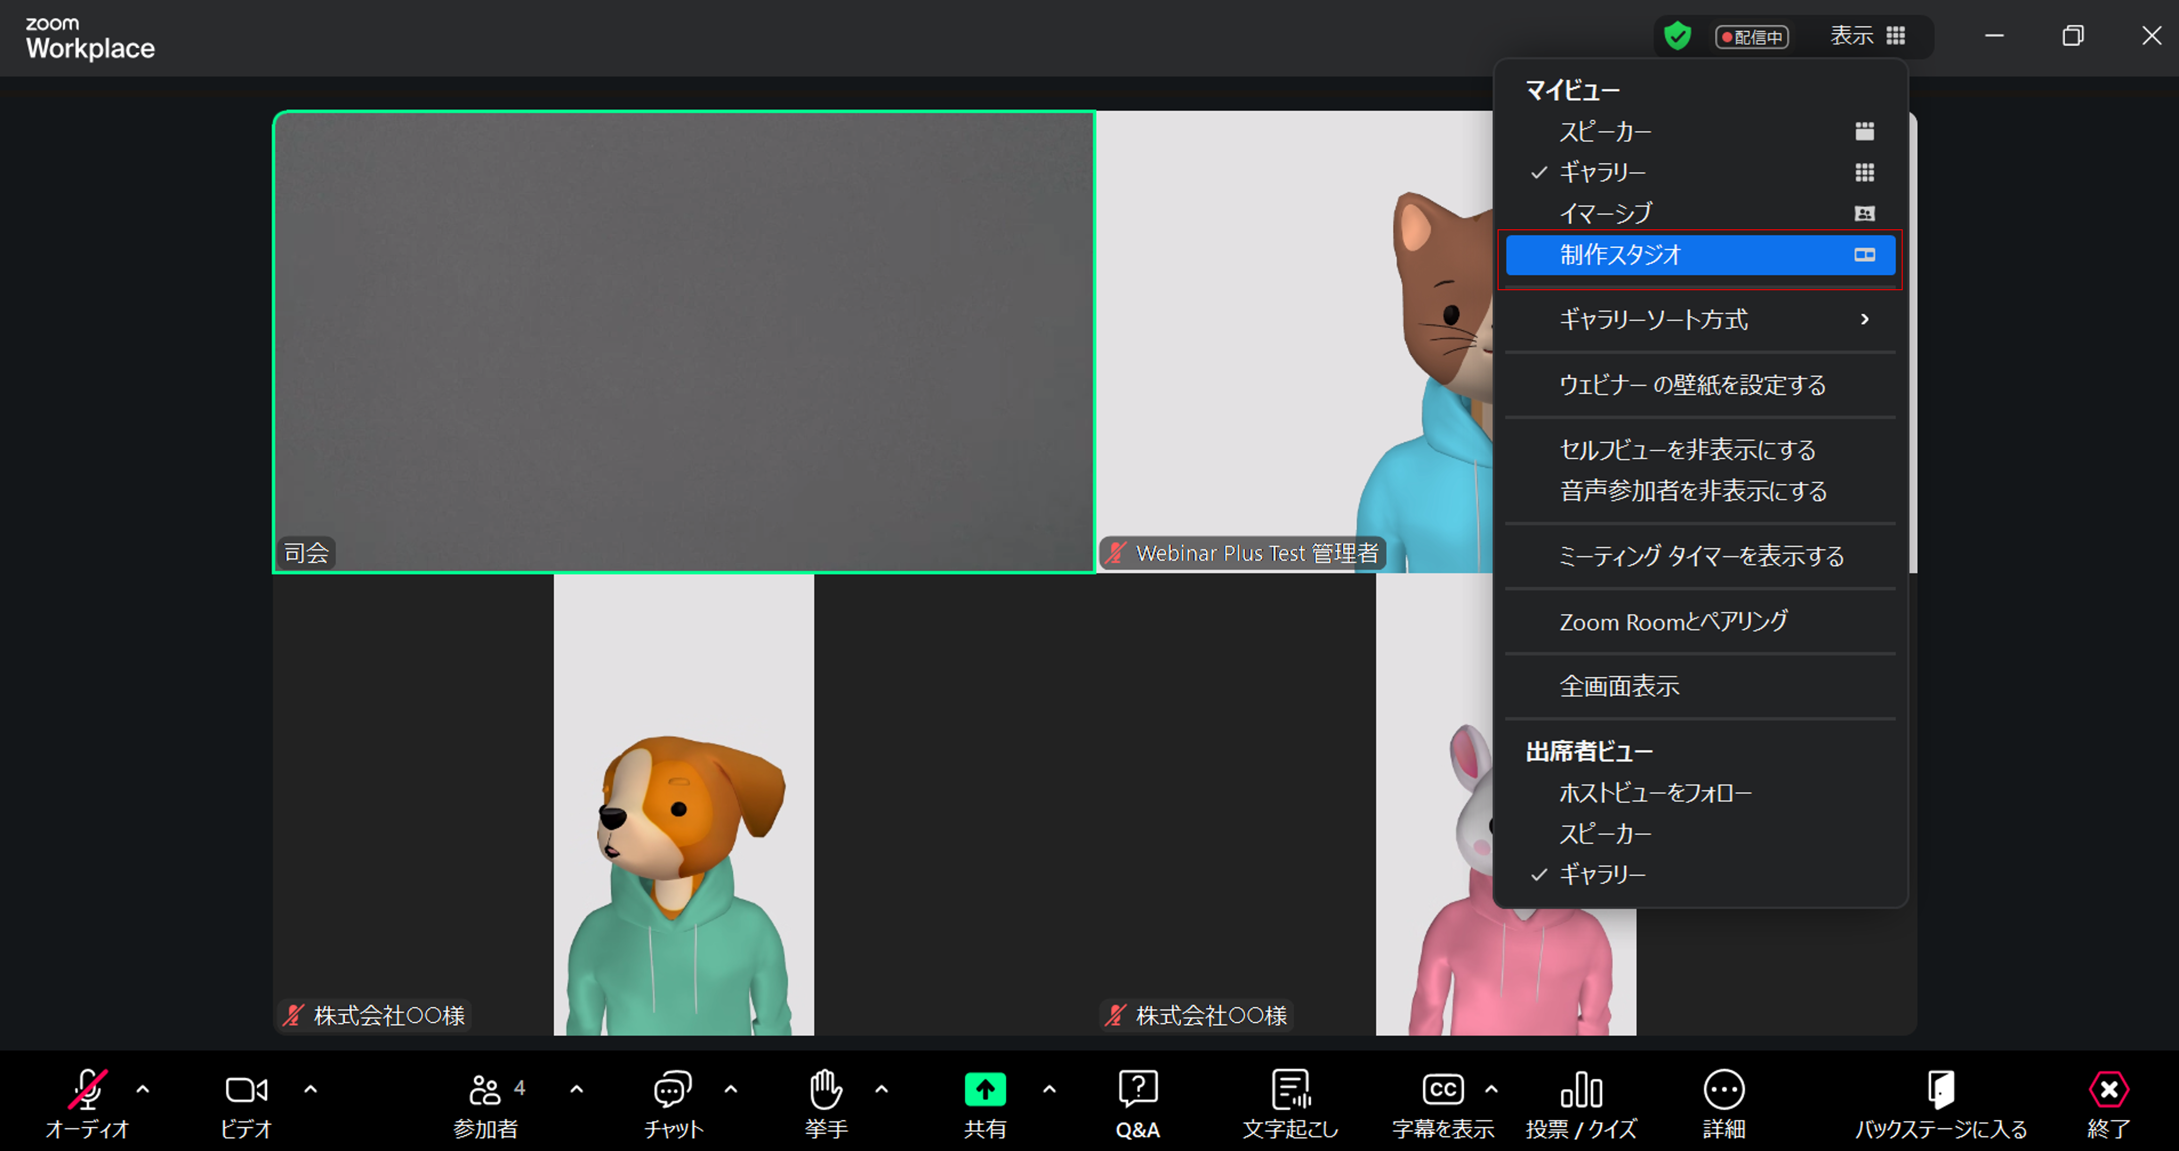
Task: Toggle セルフビューを非表示にする
Action: pyautogui.click(x=1700, y=450)
